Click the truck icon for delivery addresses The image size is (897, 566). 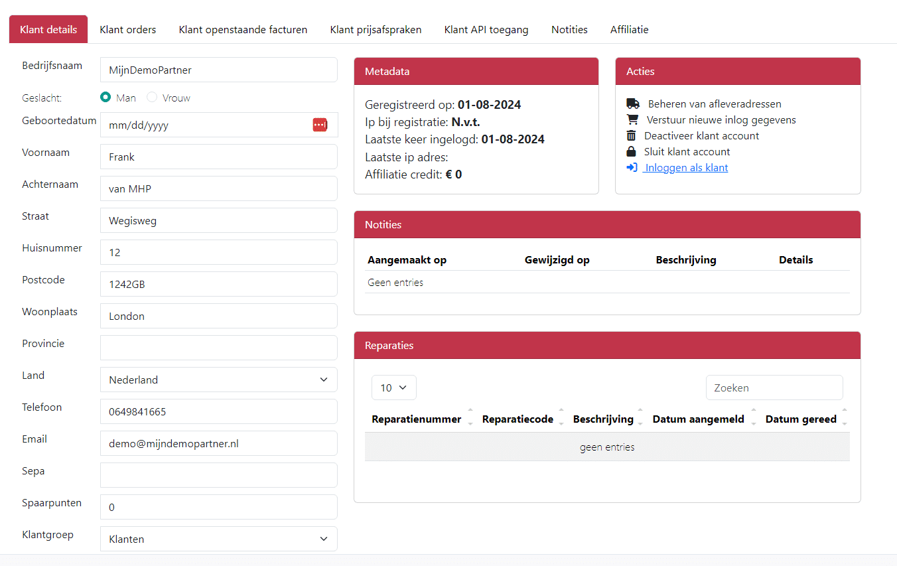pos(633,104)
